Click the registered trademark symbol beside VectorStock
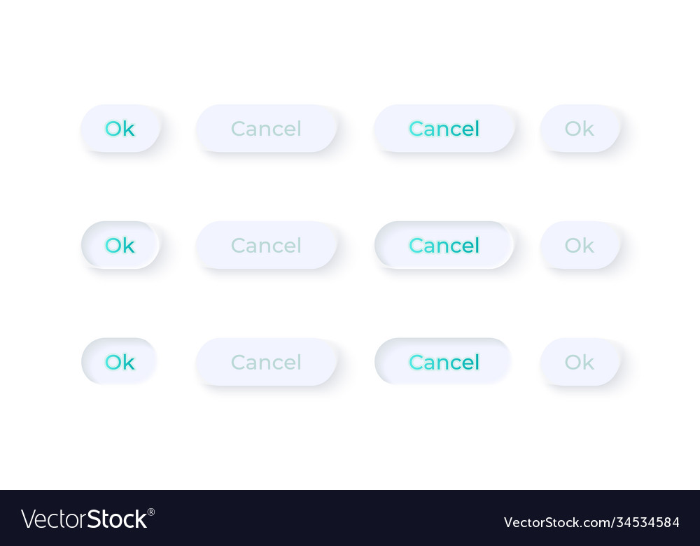Screen dimensions: 700x546 (151, 512)
